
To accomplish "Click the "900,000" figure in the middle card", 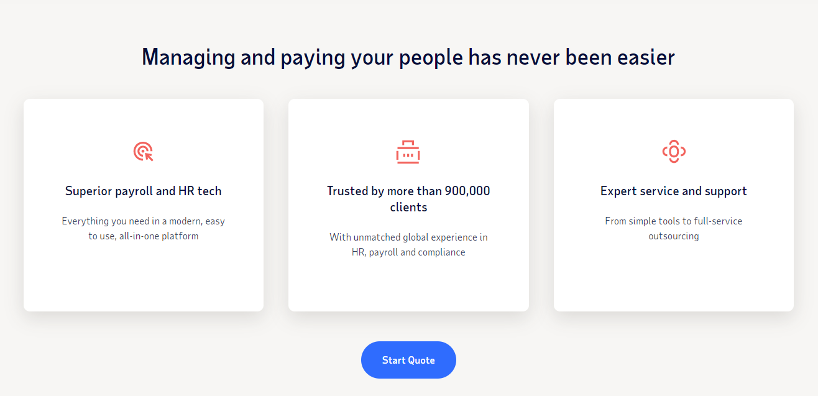I will coord(467,191).
